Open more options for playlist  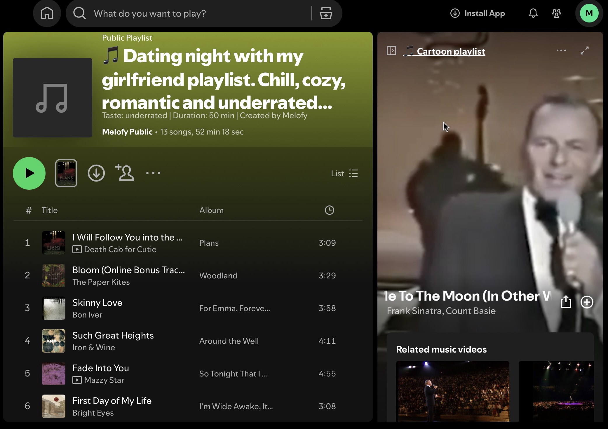pyautogui.click(x=153, y=173)
